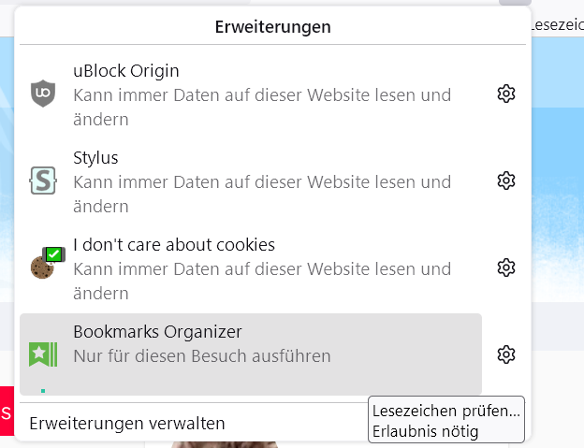Click the green Bookmarks Organizer icon
This screenshot has width=584, height=448.
[43, 354]
